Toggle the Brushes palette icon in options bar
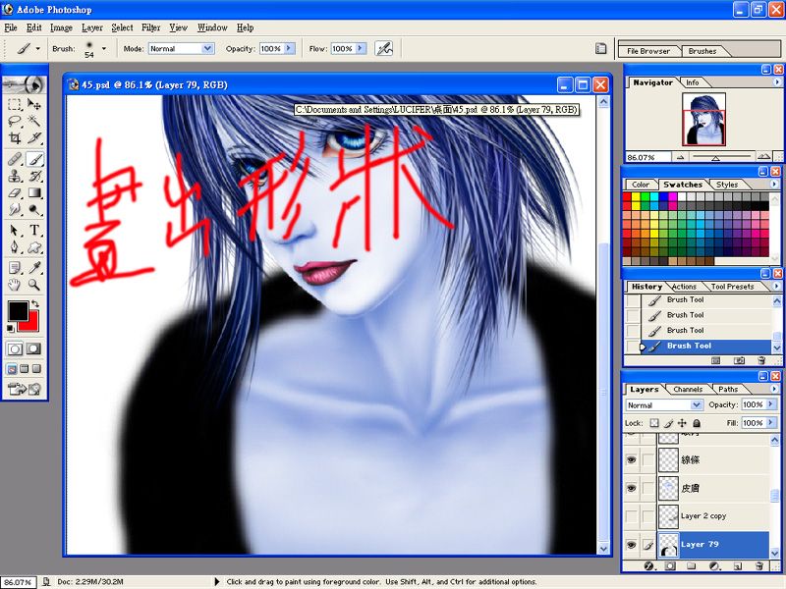The height and width of the screenshot is (589, 786). (600, 48)
